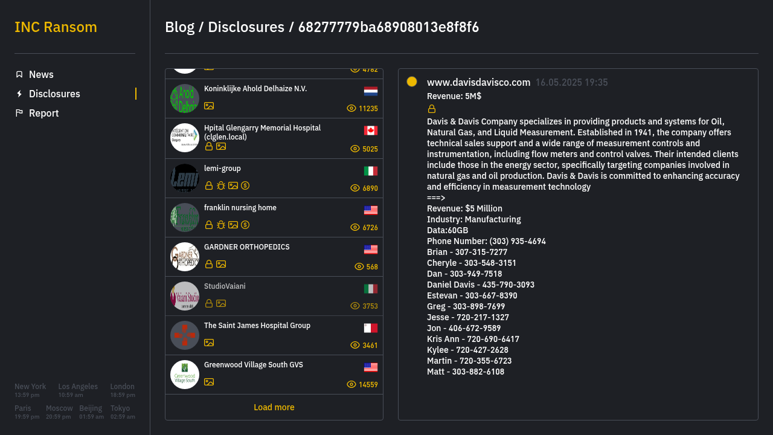
Task: Open The Saint James Hospital Group entry
Action: [x=274, y=335]
